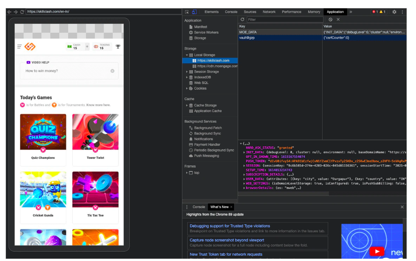Image resolution: width=416 pixels, height=261 pixels.
Task: Open the Console drawer tab
Action: click(199, 207)
